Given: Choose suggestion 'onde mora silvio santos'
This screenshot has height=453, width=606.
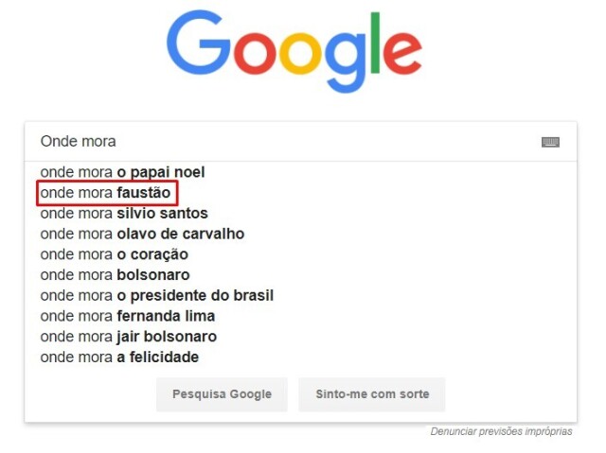Looking at the screenshot, I should (301, 213).
